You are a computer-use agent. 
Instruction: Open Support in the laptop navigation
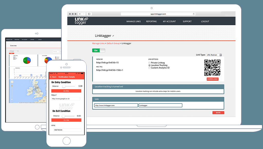187,22
